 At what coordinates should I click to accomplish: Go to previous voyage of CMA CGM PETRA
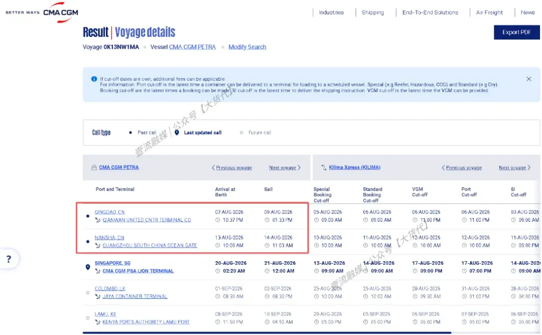(232, 167)
